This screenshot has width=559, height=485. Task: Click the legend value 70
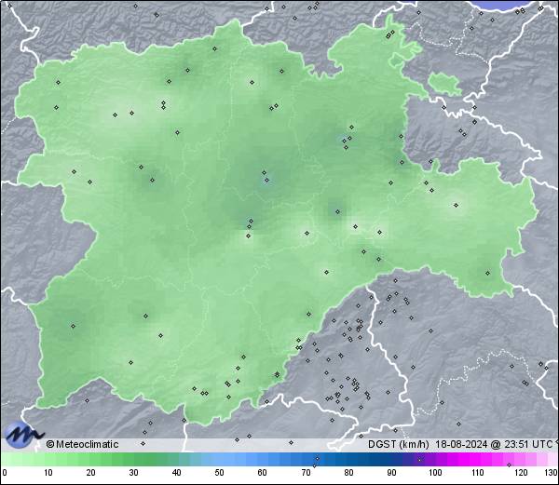pyautogui.click(x=306, y=473)
